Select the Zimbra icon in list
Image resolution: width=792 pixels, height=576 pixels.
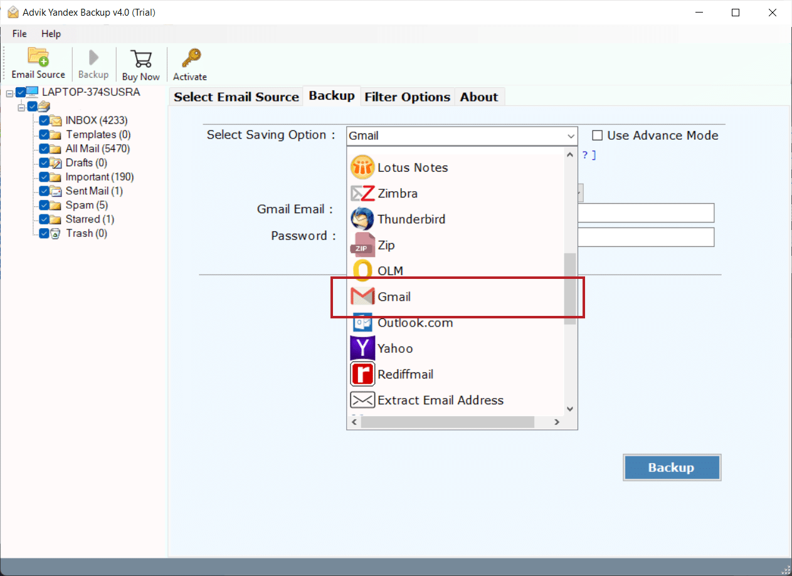click(x=362, y=193)
